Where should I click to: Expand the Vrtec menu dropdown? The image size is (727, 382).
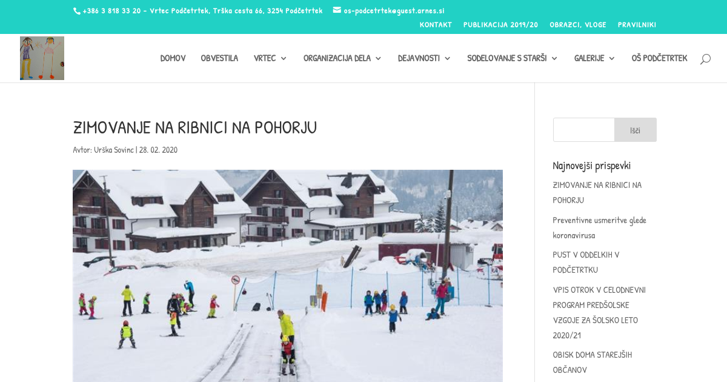[x=270, y=58]
